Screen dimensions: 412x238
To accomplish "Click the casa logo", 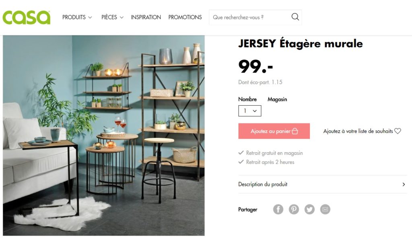I will pyautogui.click(x=26, y=17).
